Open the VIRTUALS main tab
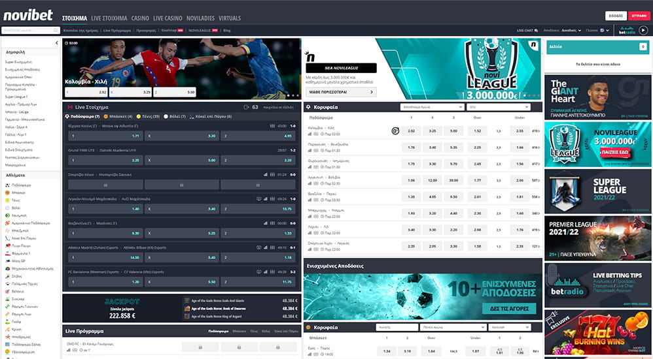The width and height of the screenshot is (653, 359). click(230, 18)
